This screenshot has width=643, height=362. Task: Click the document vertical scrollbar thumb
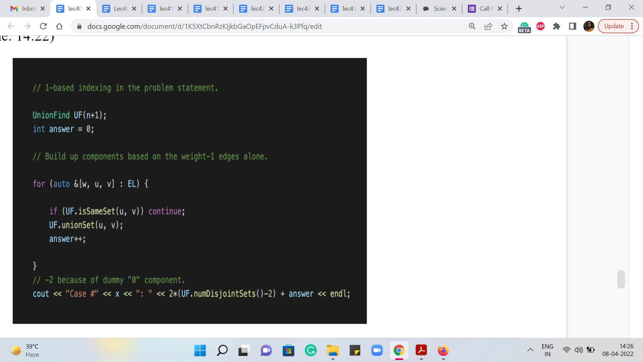click(621, 279)
